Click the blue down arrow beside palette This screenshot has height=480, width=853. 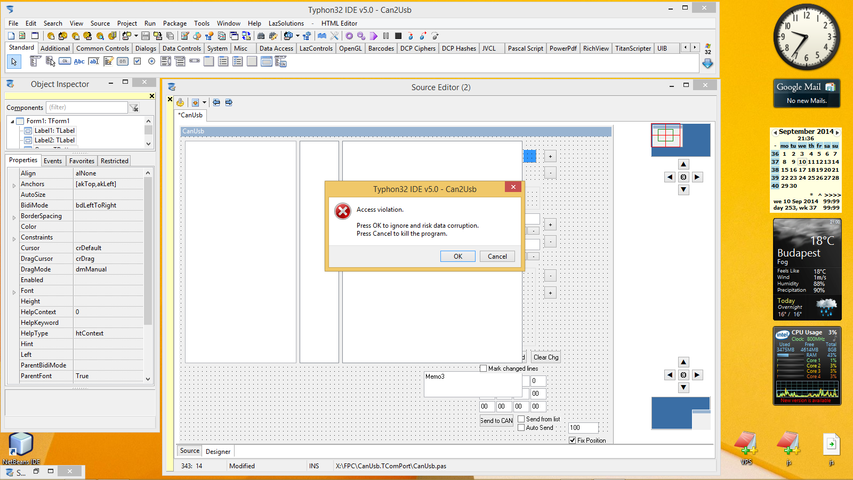coord(707,63)
